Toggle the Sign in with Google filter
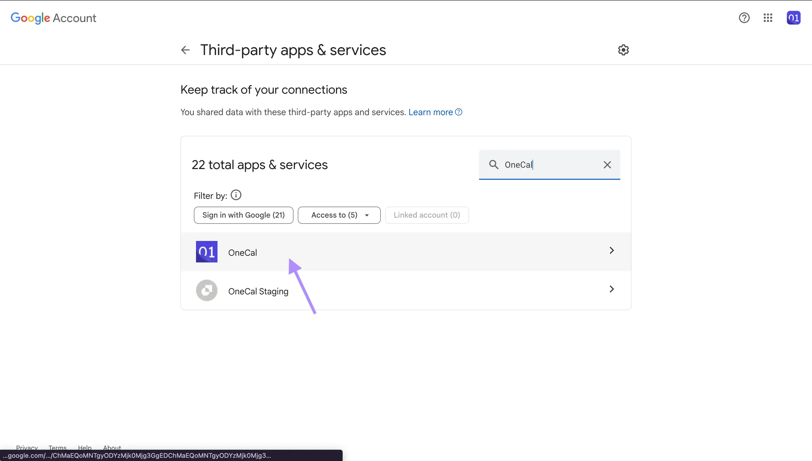 point(243,215)
